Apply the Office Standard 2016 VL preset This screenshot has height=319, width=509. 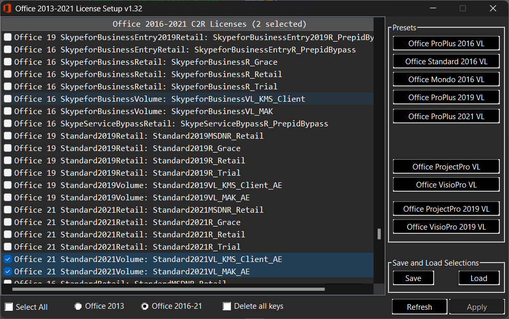point(446,61)
